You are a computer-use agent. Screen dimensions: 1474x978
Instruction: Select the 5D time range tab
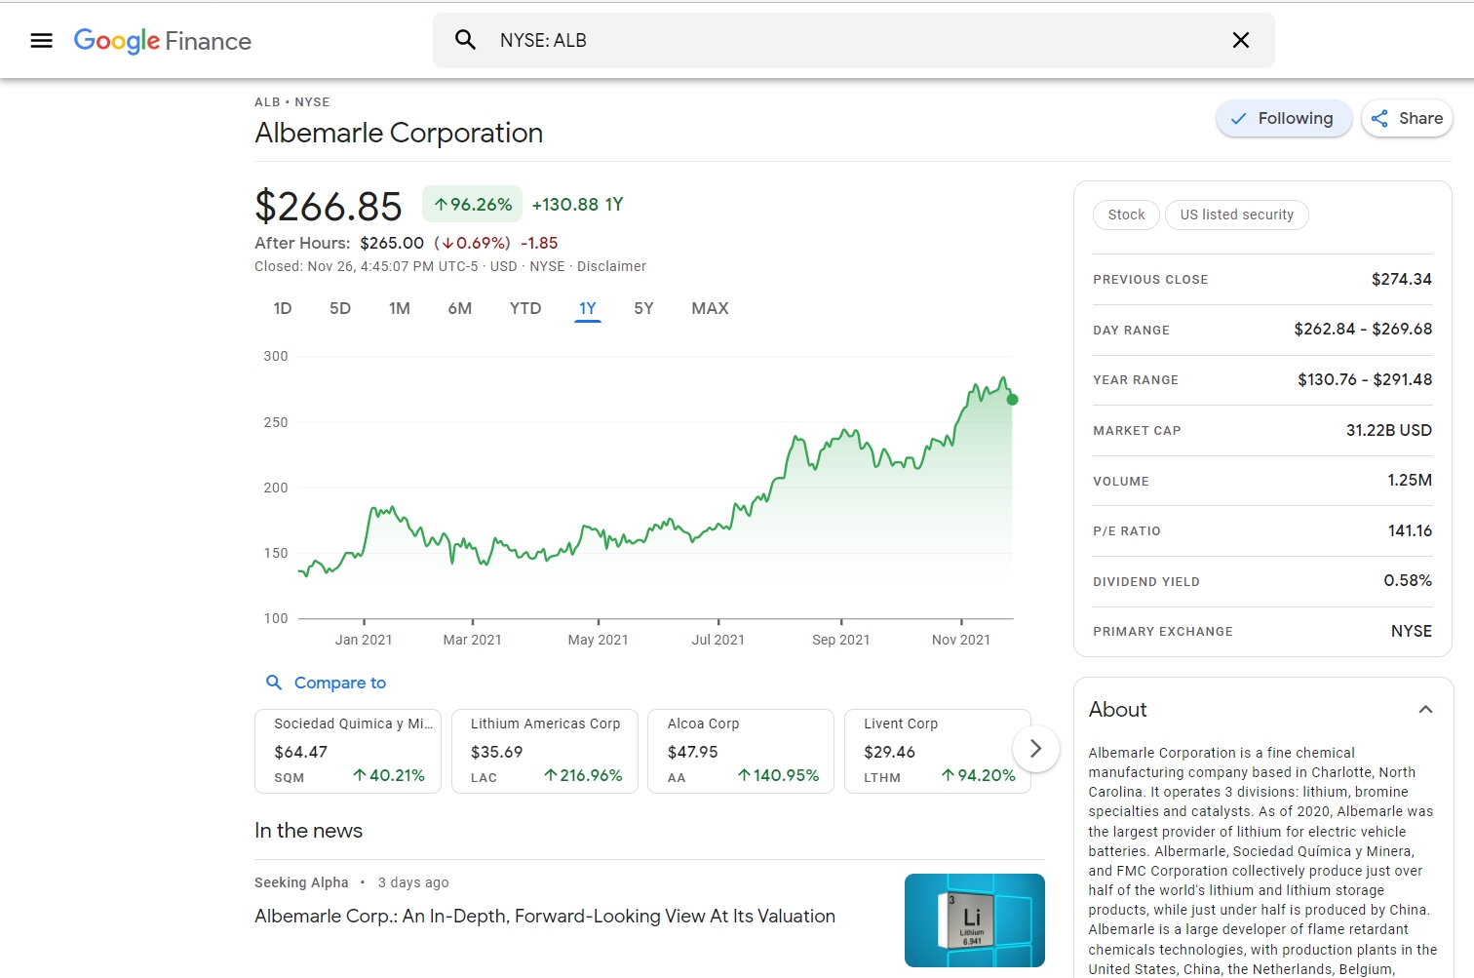(340, 308)
